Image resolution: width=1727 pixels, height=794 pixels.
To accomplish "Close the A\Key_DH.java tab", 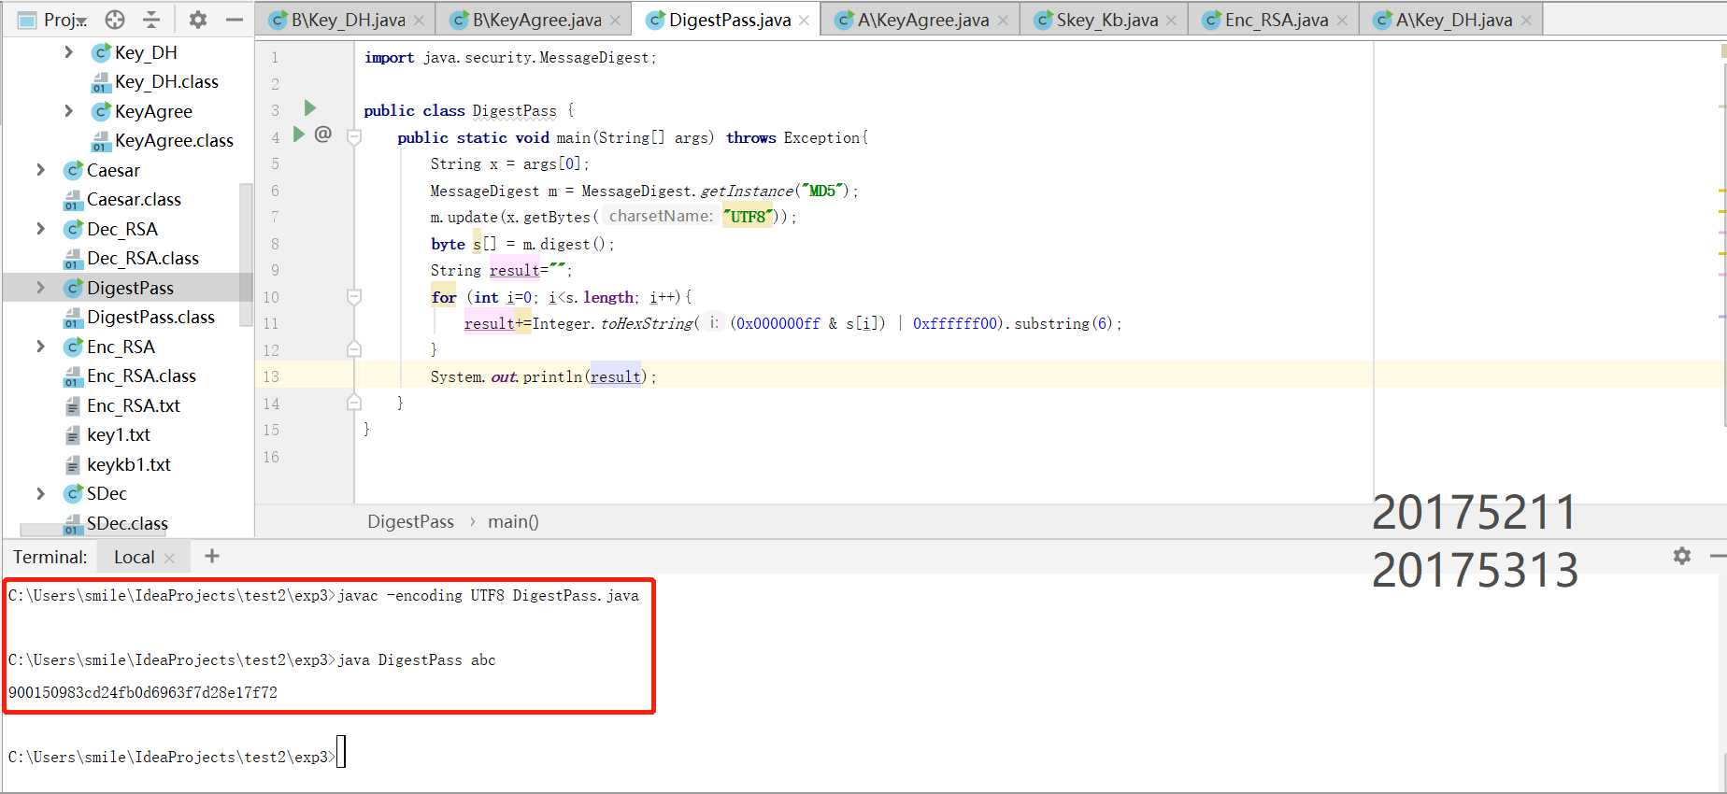I will click(1526, 21).
